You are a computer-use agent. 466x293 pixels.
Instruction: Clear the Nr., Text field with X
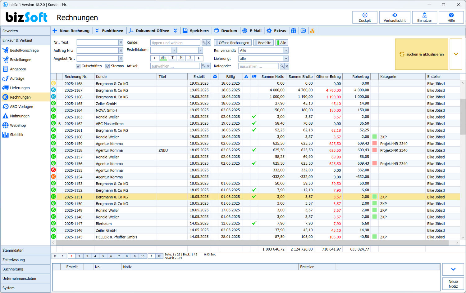coord(121,42)
